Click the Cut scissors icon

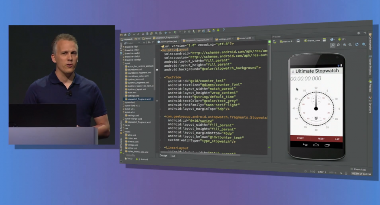143,34
